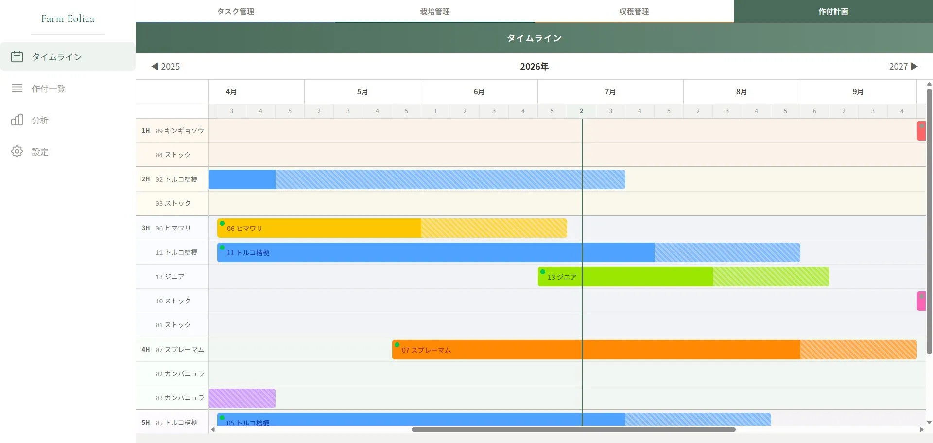Open the Farm Eolica logo link
The width and height of the screenshot is (933, 443).
(68, 18)
